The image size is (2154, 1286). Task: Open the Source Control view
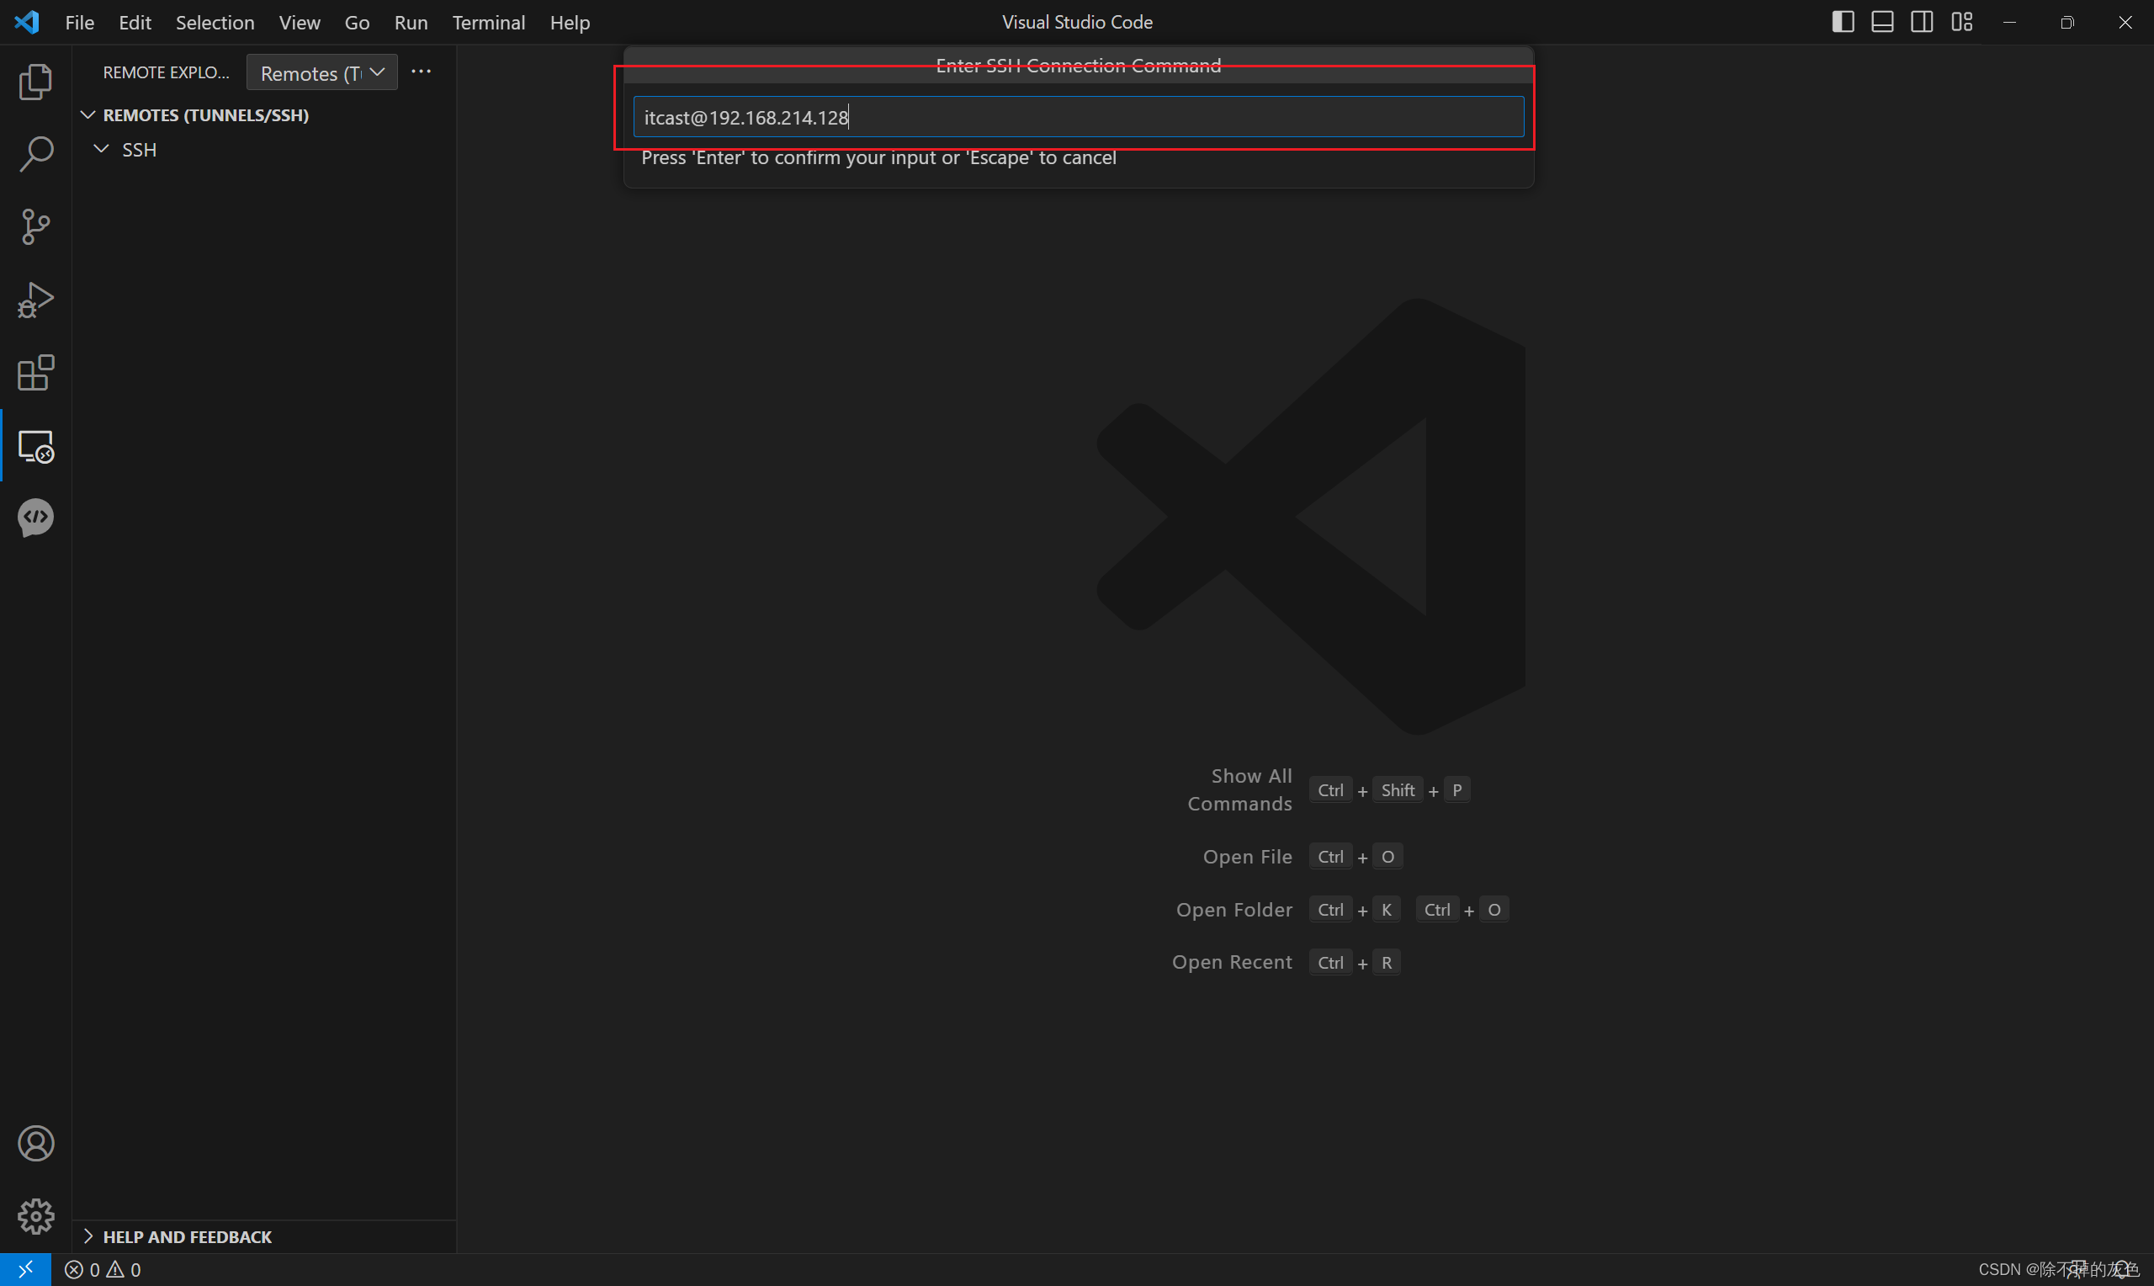35,226
